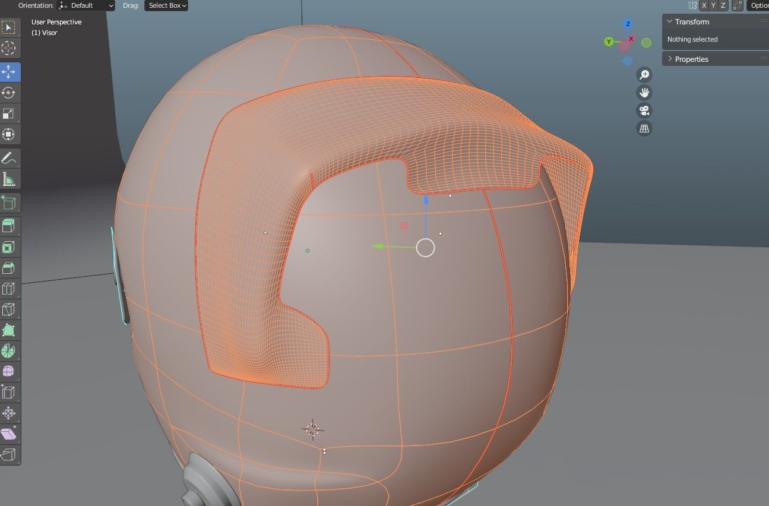
Task: Activate the 3D Cursor tool
Action: coord(9,48)
